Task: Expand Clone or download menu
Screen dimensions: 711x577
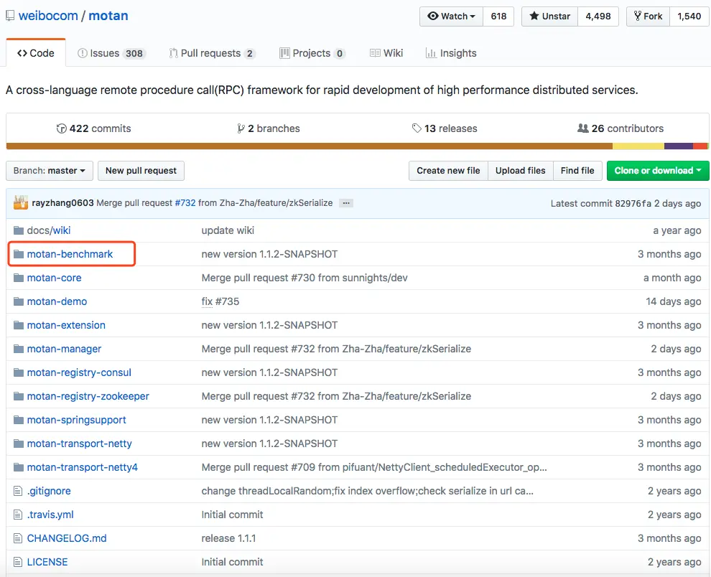Action: (657, 171)
